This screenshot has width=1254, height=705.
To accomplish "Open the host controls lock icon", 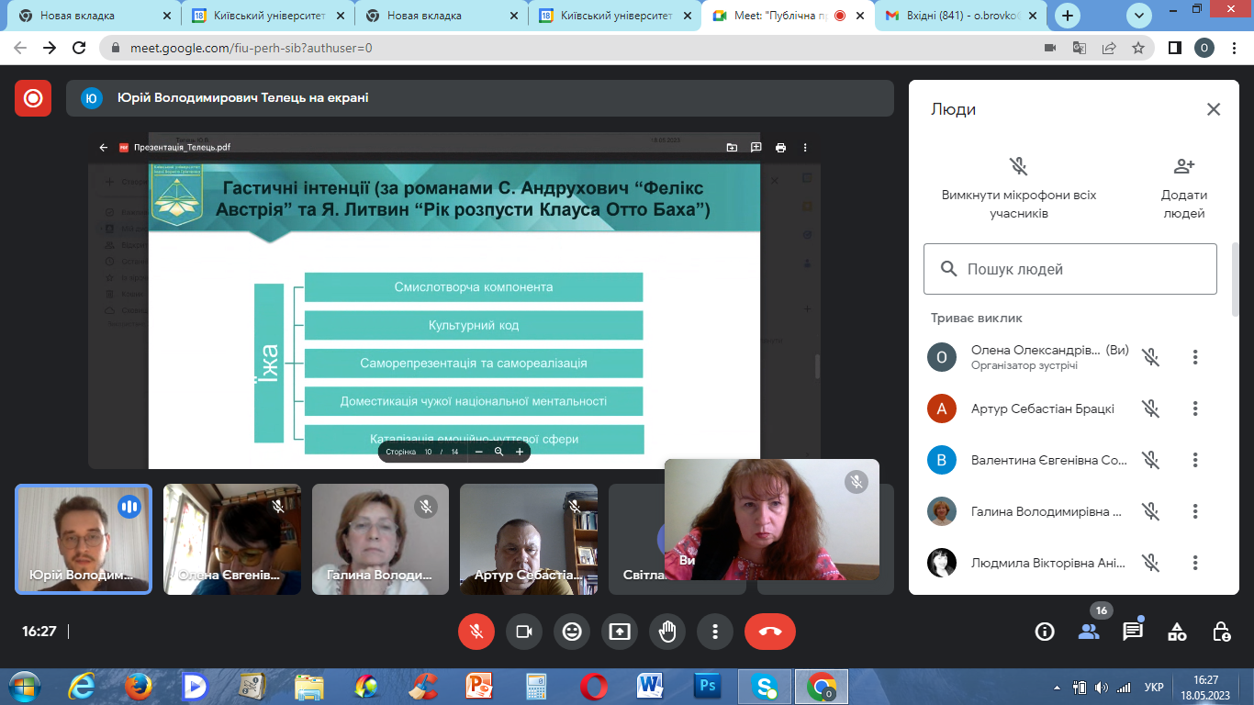I will (1221, 632).
